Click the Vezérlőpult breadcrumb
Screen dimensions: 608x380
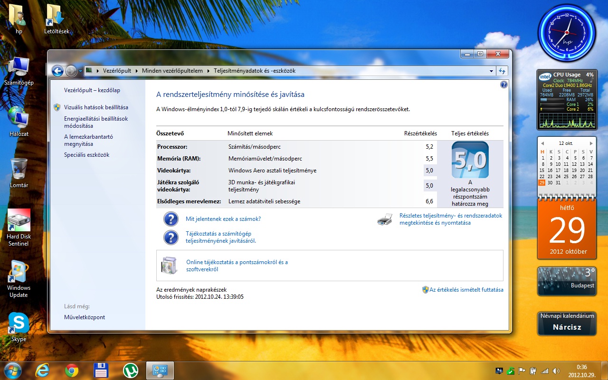coord(117,71)
